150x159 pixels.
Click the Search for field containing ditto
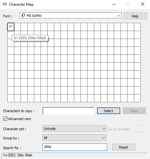point(75,147)
